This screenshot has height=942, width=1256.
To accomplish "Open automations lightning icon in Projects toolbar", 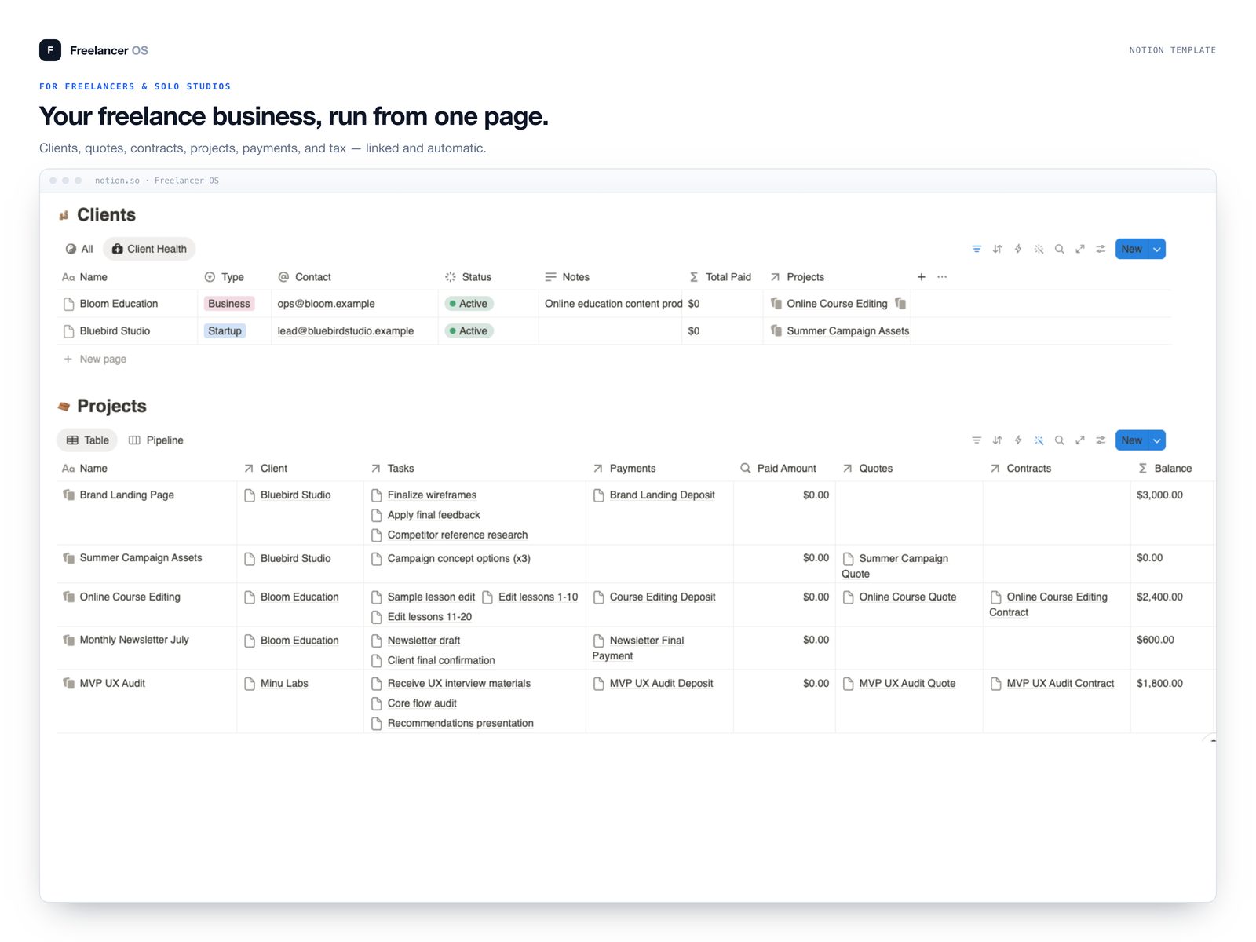I will tap(1018, 440).
